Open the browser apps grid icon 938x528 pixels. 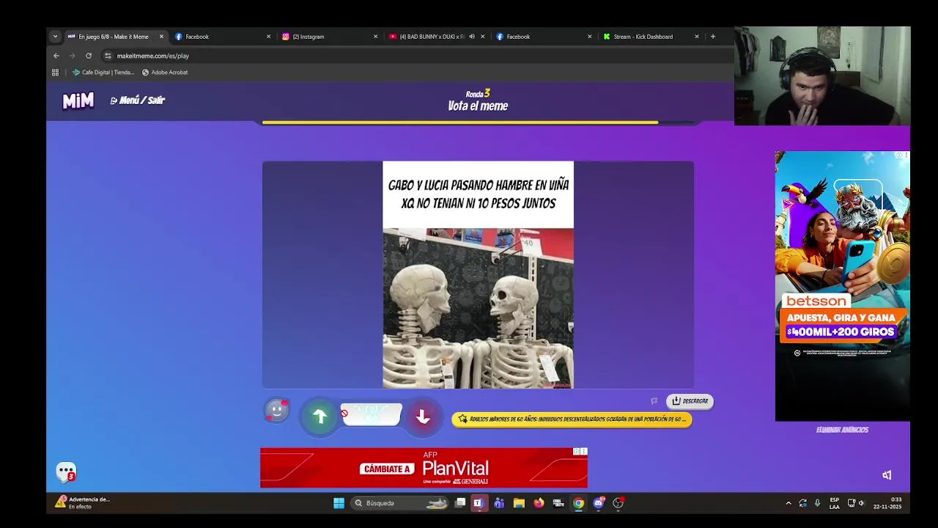click(55, 73)
